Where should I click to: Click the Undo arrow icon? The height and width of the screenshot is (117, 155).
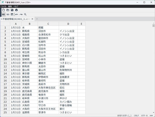coord(17,15)
